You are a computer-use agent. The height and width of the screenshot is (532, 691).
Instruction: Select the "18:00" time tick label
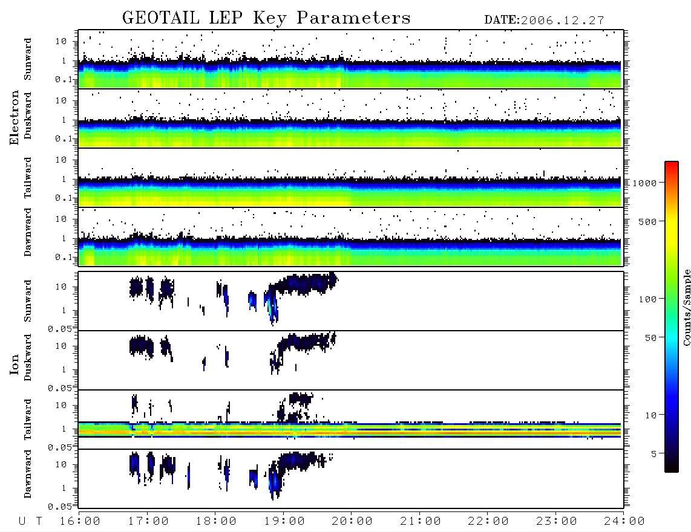coord(216,521)
